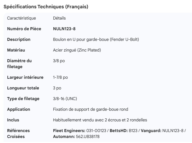This screenshot has height=143, width=192.
Task: Click the Détails column header
Action: (59, 18)
